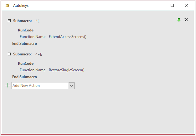Click the RestoreSingleScreen() function name value
Viewport: 196px width, 136px height.
point(67,70)
